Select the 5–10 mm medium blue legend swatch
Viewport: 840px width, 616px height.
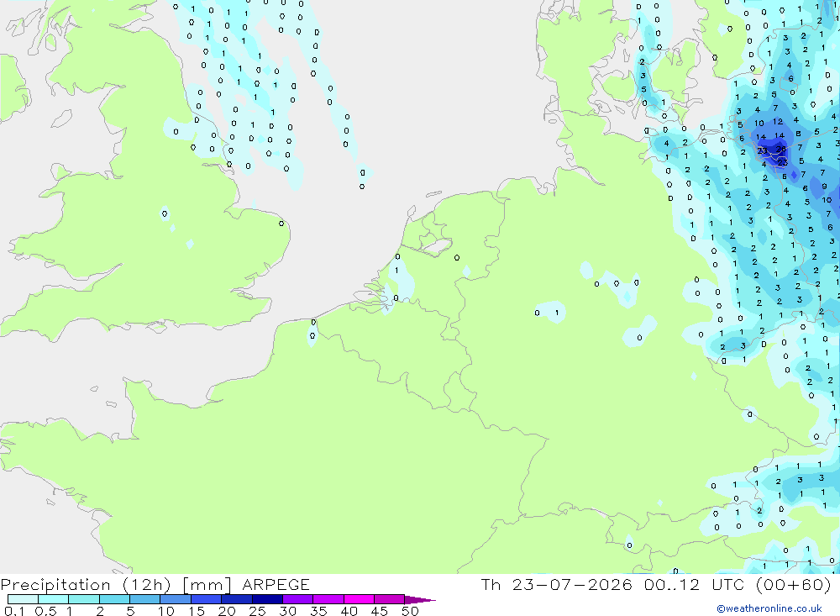click(144, 599)
